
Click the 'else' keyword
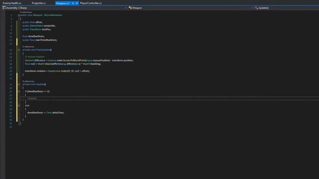(x=27, y=105)
